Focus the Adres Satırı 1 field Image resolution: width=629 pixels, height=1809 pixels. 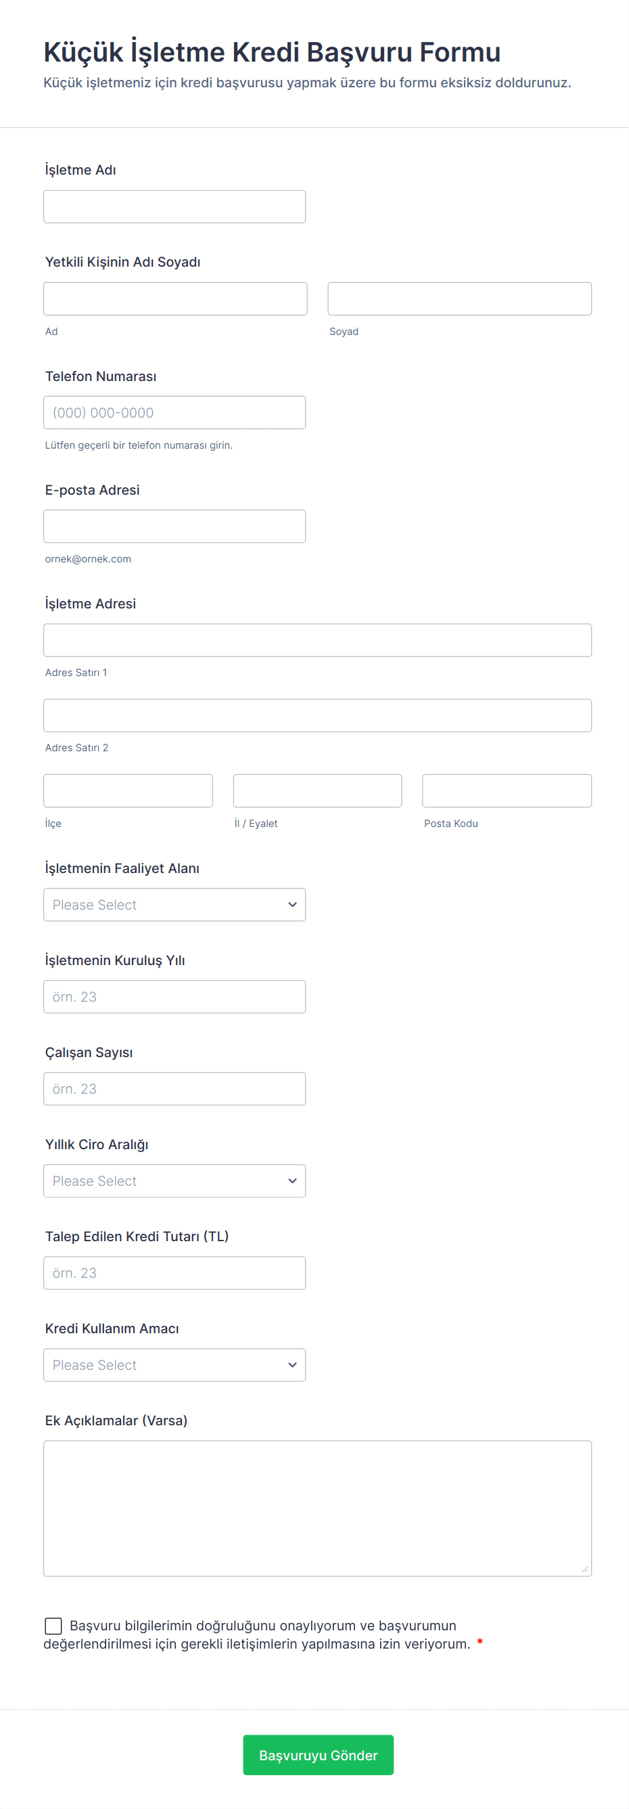click(317, 640)
